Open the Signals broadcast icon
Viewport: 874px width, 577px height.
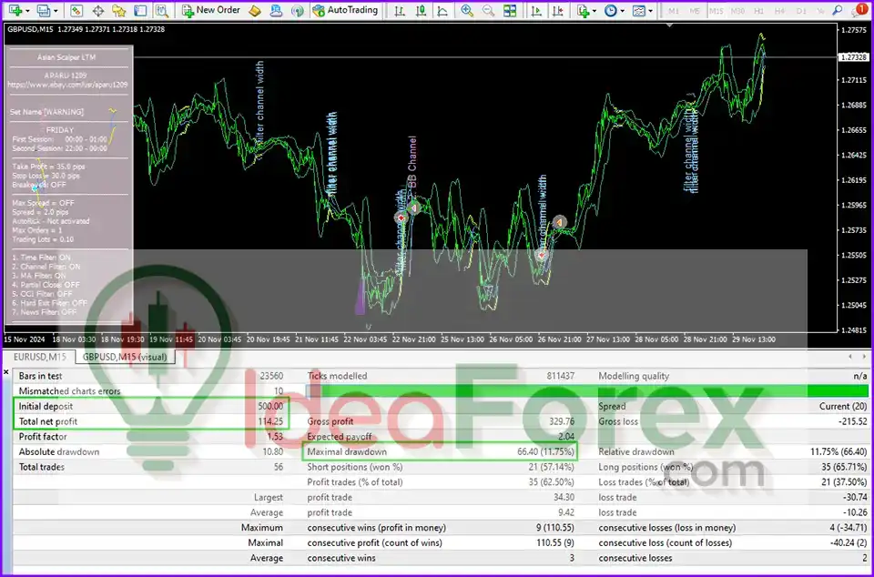coord(298,10)
